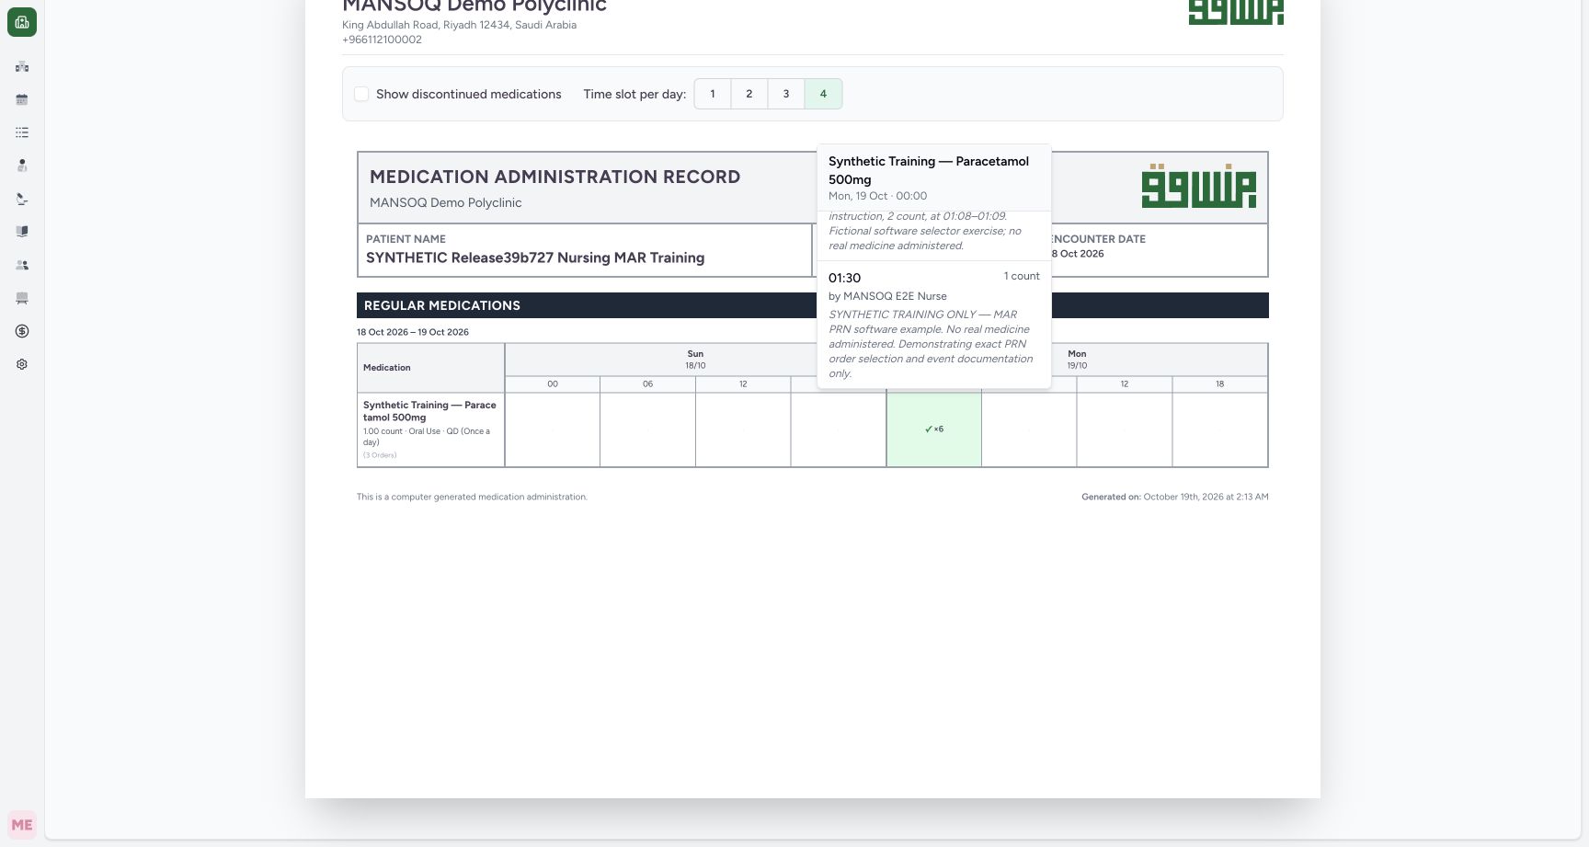Image resolution: width=1589 pixels, height=847 pixels.
Task: Select time slot per day 4
Action: pos(823,94)
